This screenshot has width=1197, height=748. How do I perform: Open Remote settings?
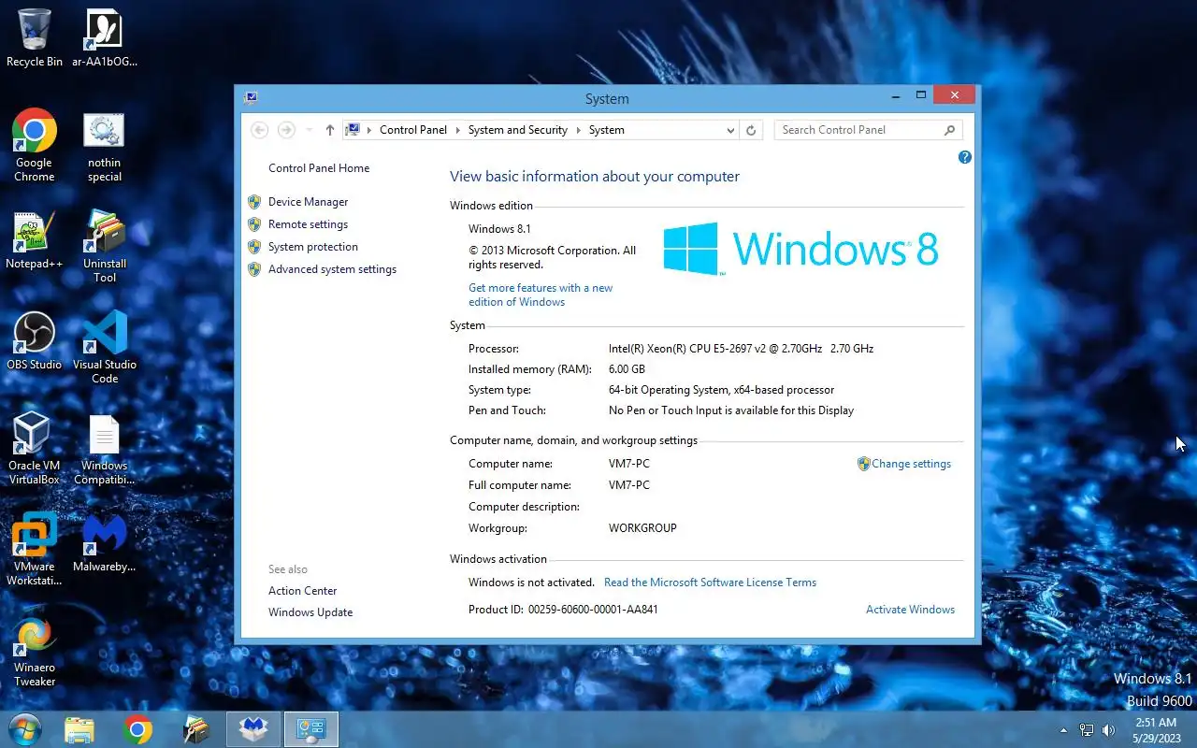308,224
